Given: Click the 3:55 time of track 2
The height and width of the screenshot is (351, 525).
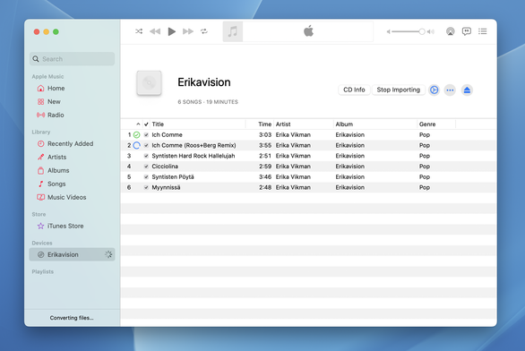Looking at the screenshot, I should (x=265, y=146).
